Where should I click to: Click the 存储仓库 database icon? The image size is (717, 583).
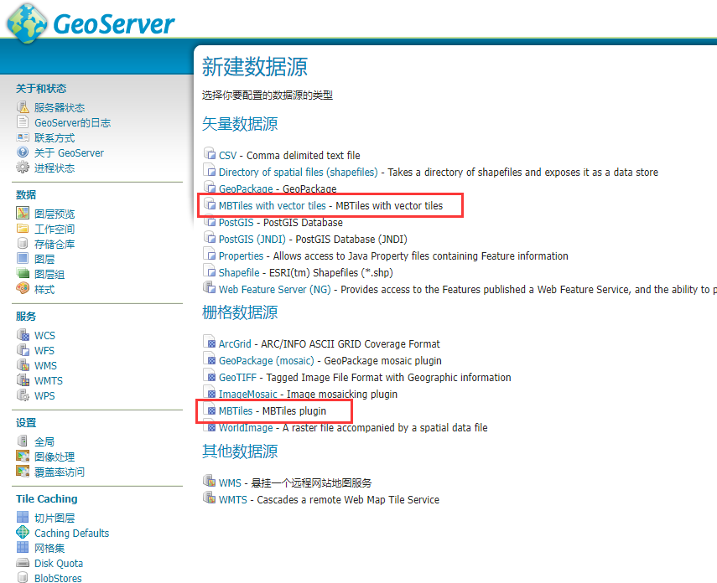[x=23, y=244]
